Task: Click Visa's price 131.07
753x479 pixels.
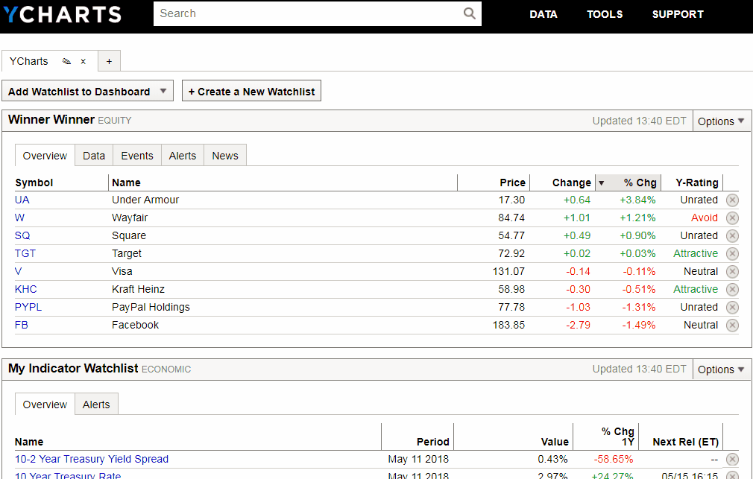Action: tap(508, 272)
